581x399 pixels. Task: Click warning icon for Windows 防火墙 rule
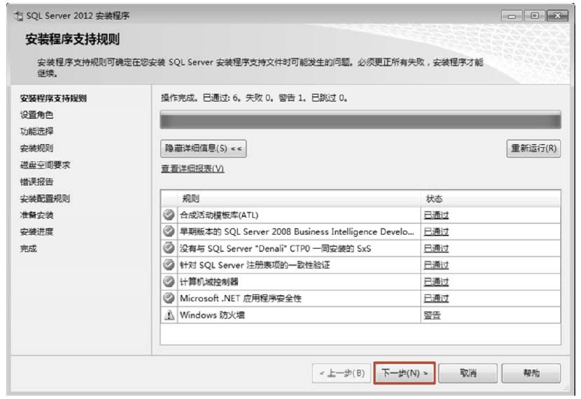pyautogui.click(x=169, y=315)
